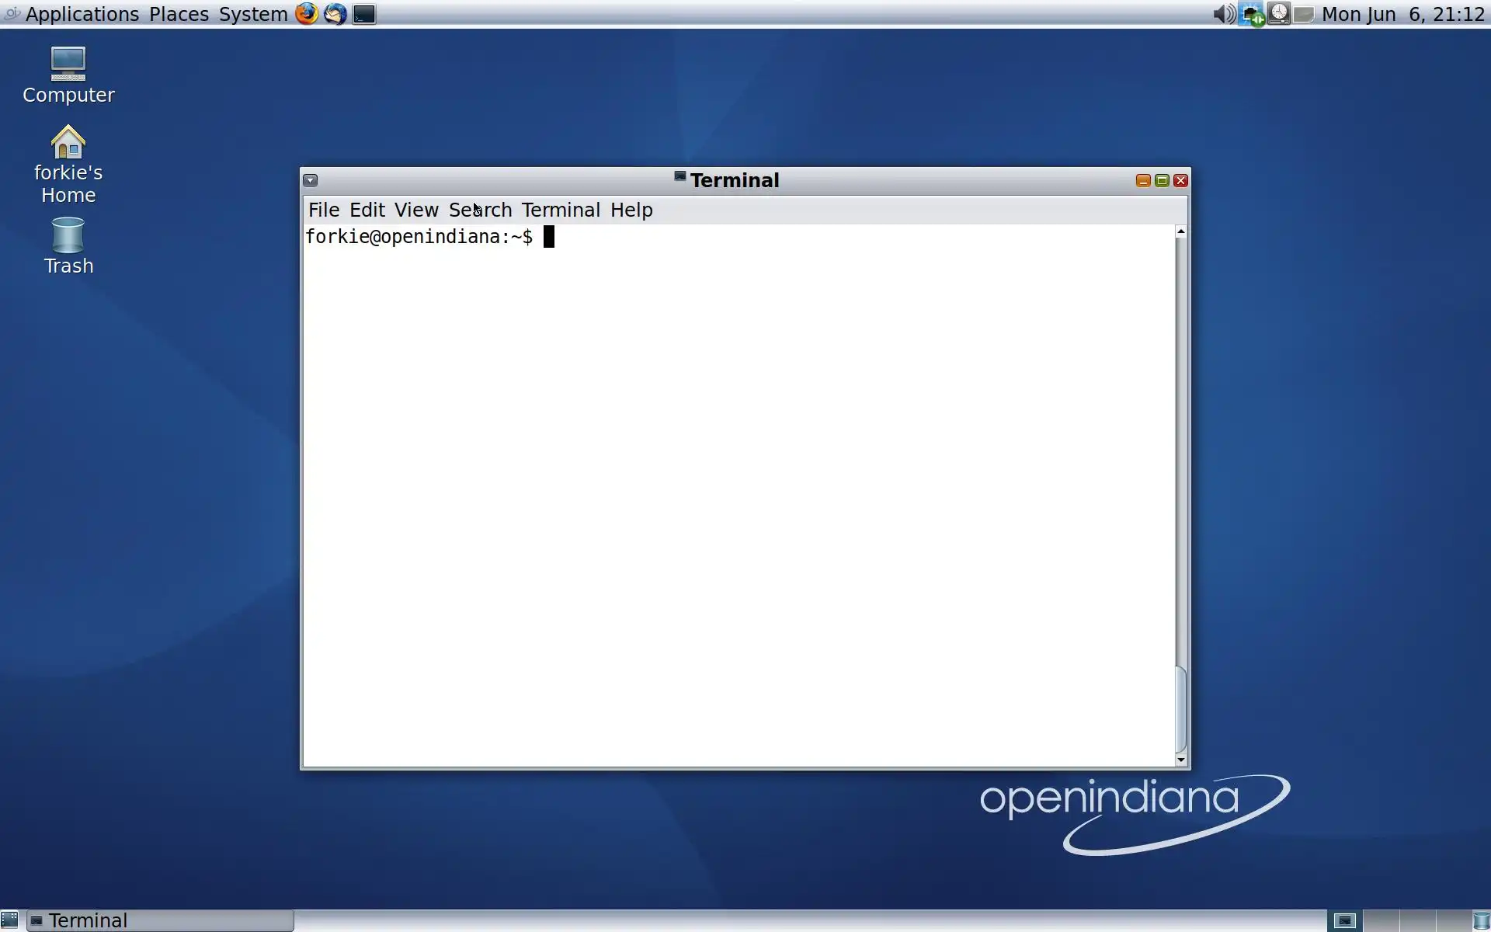Open the Computer desktop icon

[x=68, y=65]
